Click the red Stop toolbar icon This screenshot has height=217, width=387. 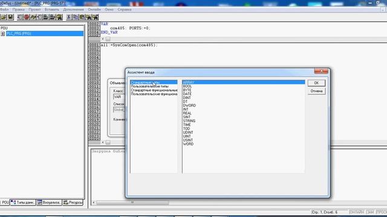(x=27, y=17)
